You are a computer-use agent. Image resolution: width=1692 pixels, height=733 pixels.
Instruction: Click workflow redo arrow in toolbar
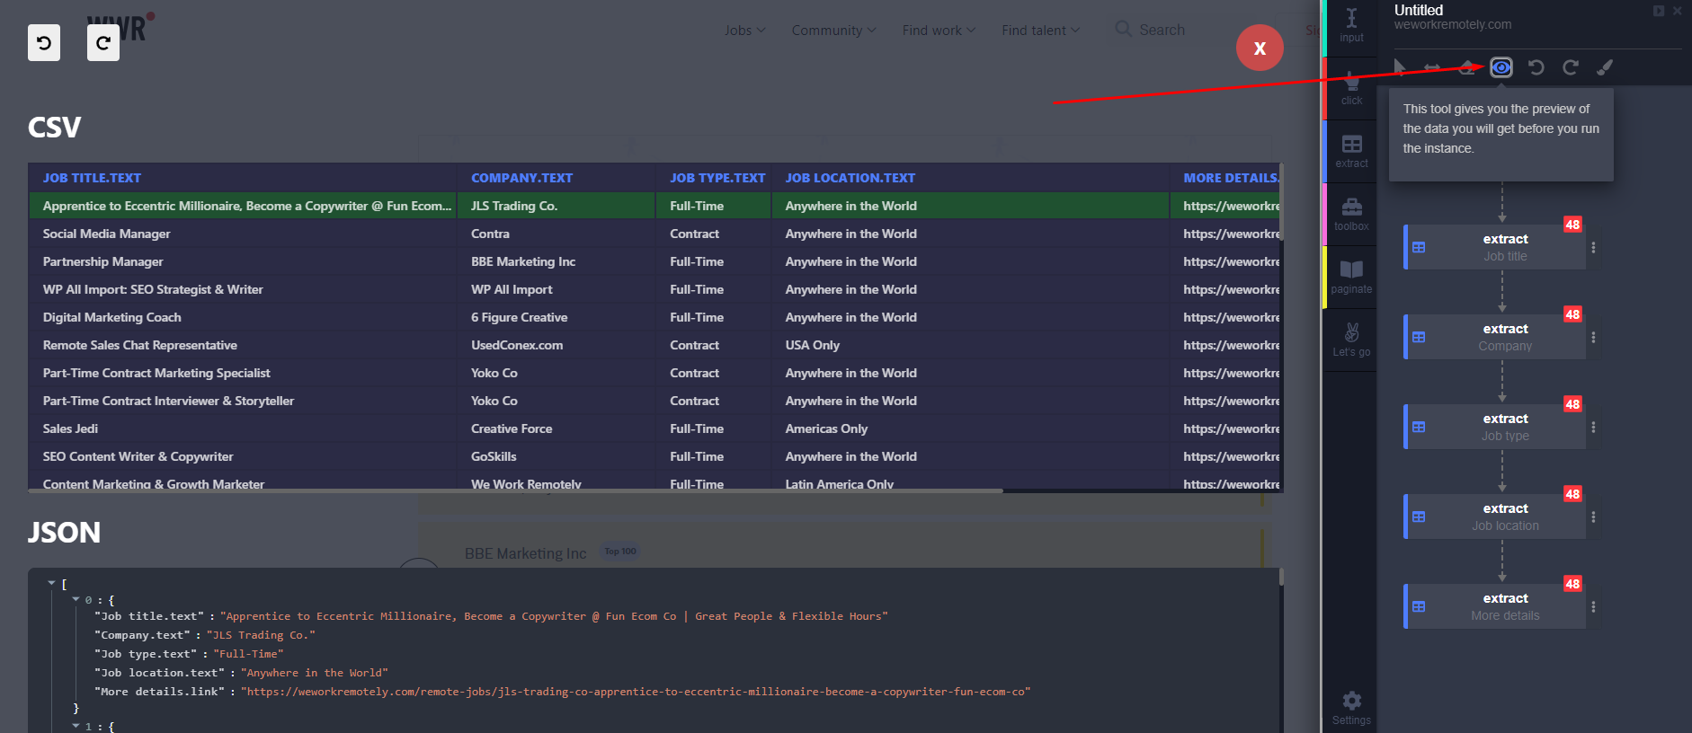coord(1571,67)
